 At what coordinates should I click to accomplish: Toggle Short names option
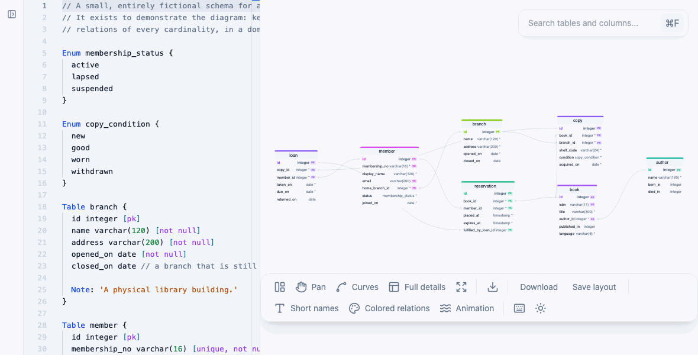307,308
